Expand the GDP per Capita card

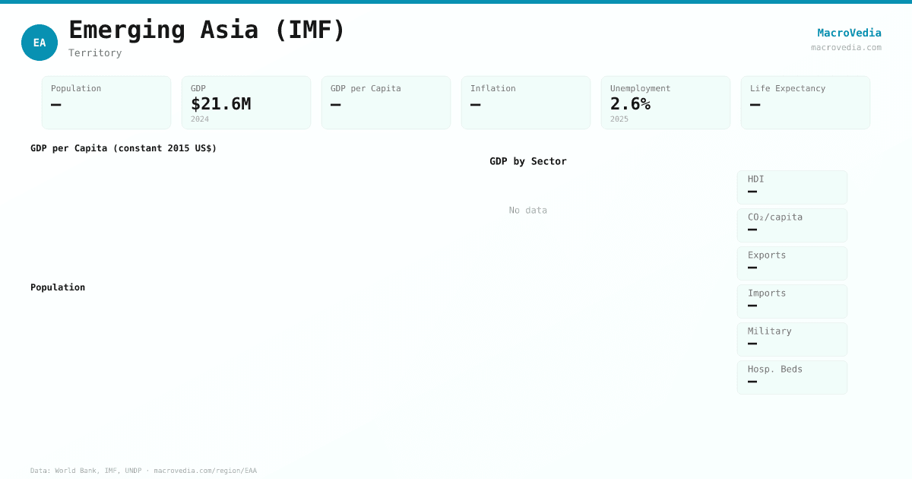pyautogui.click(x=385, y=102)
